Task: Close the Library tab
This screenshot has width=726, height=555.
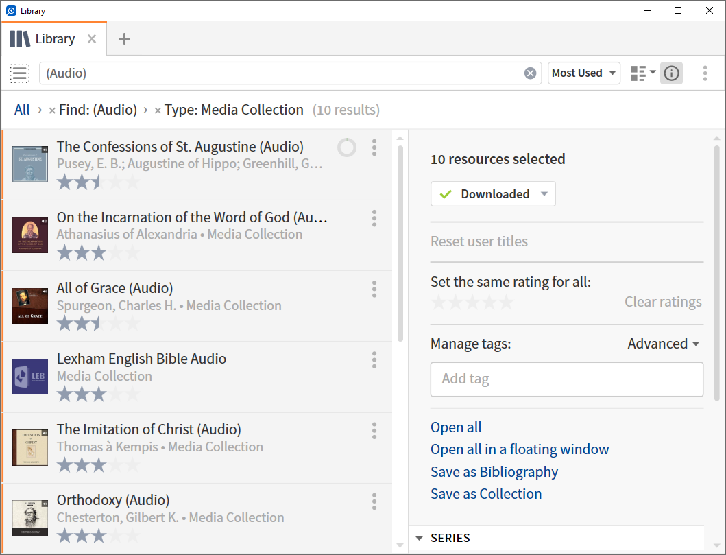Action: pos(92,39)
